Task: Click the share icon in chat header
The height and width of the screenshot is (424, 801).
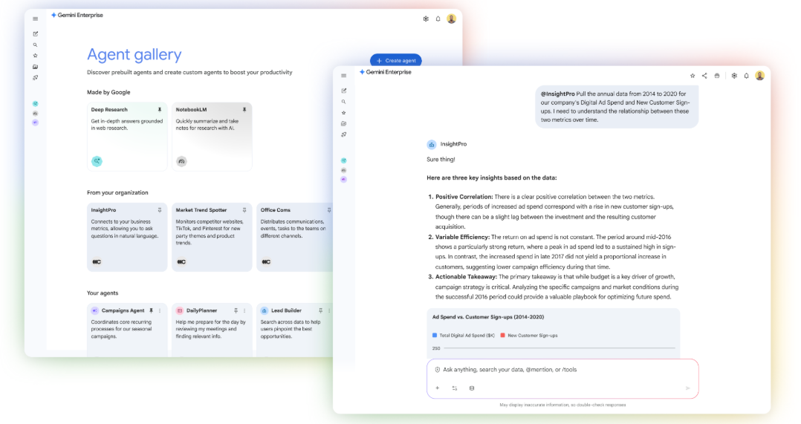Action: 704,75
